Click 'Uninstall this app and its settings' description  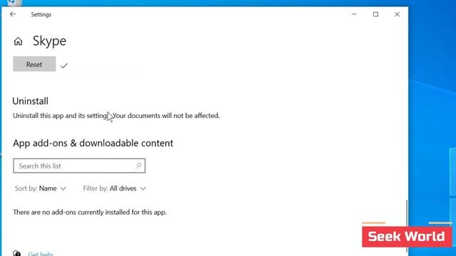(116, 115)
